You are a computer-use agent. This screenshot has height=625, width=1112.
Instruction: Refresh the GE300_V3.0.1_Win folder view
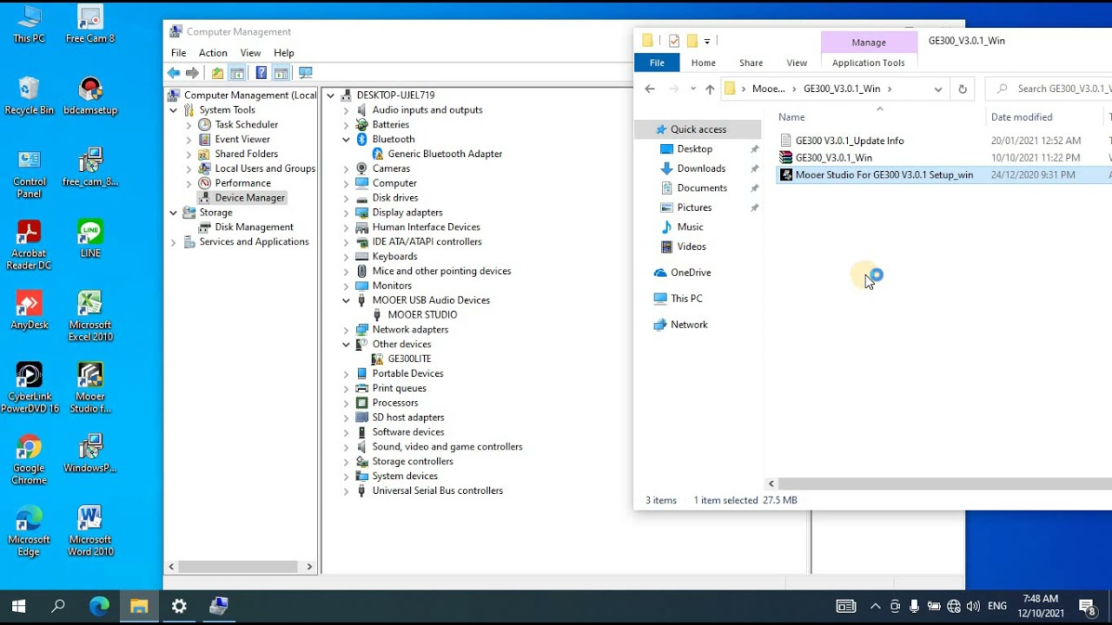tap(962, 89)
